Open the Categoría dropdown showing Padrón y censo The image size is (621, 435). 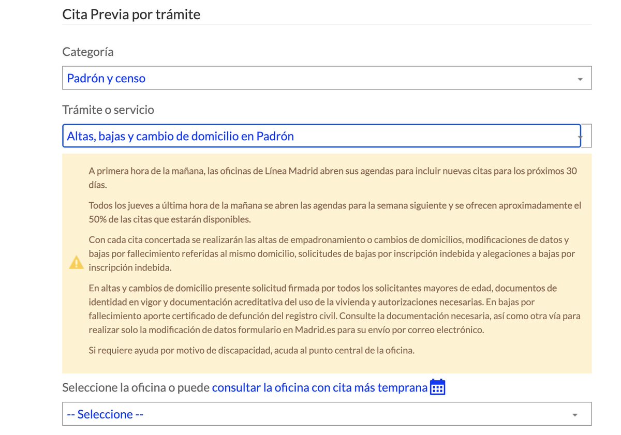[327, 78]
